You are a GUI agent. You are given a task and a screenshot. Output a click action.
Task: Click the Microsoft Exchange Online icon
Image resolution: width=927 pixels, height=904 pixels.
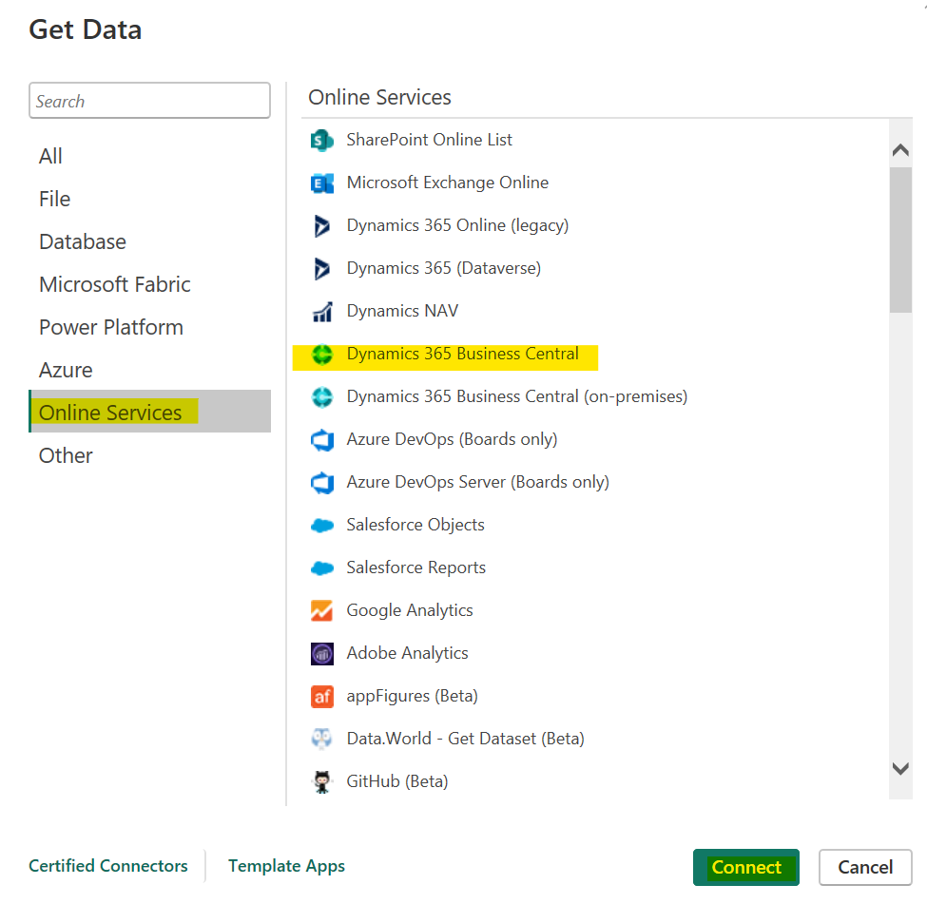click(322, 183)
